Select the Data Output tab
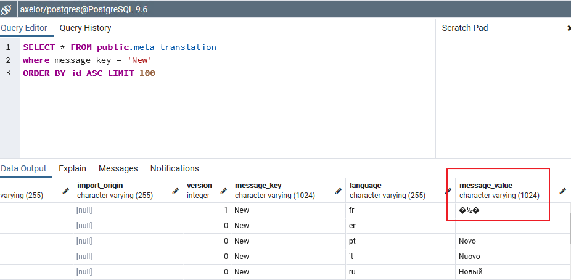 click(x=23, y=168)
